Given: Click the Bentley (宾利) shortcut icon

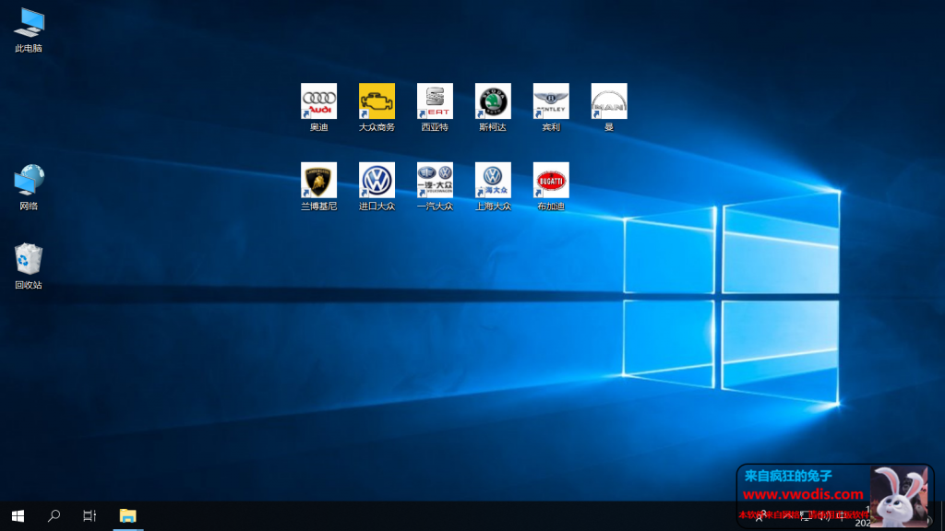Looking at the screenshot, I should click(551, 101).
